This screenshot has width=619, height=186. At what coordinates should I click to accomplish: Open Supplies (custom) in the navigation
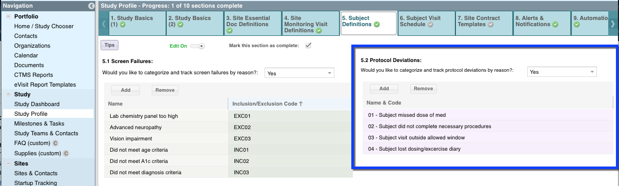[38, 153]
